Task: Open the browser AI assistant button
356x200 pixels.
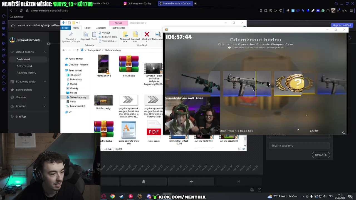Action: coord(345,11)
